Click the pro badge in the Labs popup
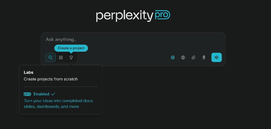Viewport: 271px width, 129px height. 27,94
